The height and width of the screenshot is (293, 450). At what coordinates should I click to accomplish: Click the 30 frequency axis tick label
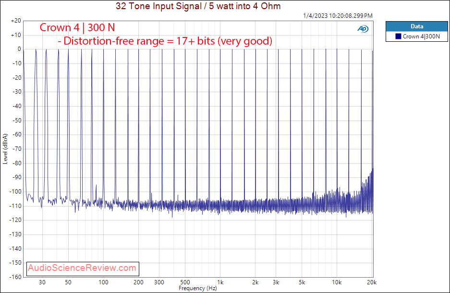[42, 282]
